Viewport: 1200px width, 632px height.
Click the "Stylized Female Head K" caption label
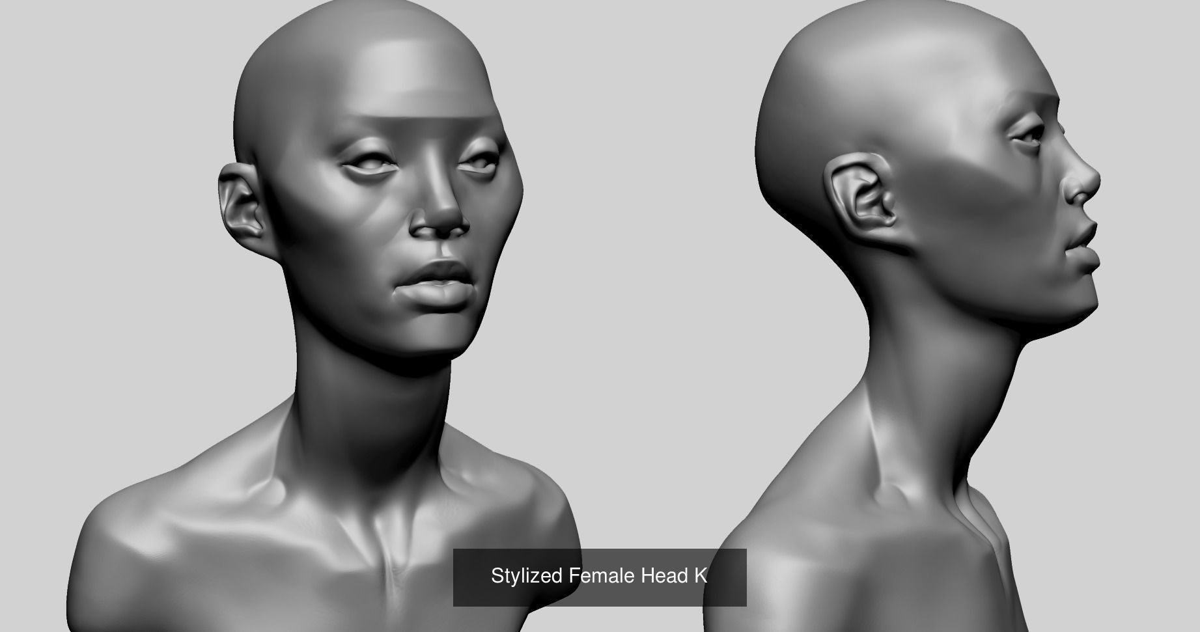point(599,576)
